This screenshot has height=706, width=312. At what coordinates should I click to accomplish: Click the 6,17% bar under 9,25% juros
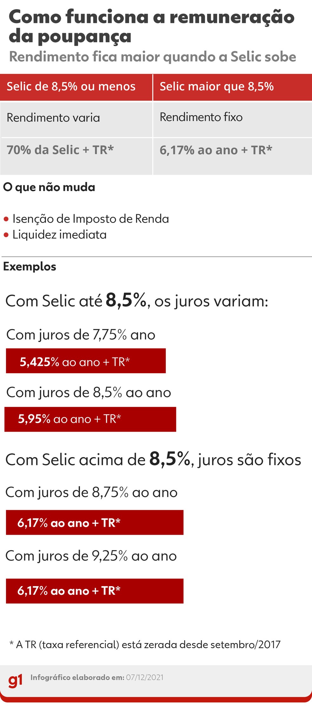(95, 591)
